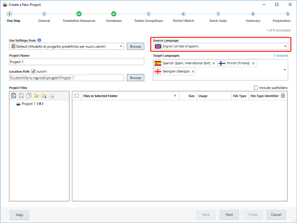Click the info icon next to Use Settings from

pos(39,40)
